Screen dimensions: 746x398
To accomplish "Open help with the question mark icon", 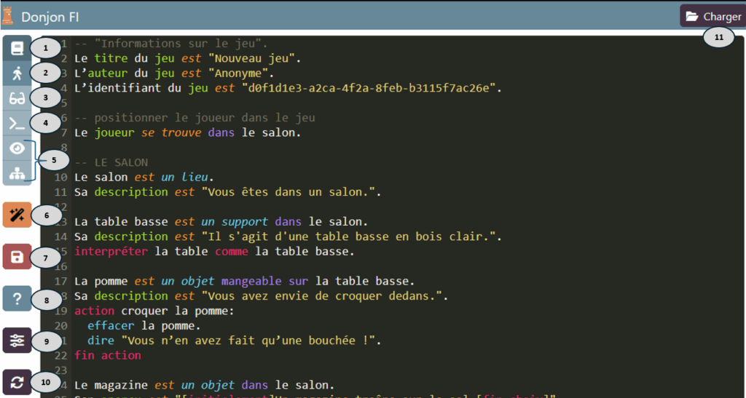I will (x=17, y=298).
